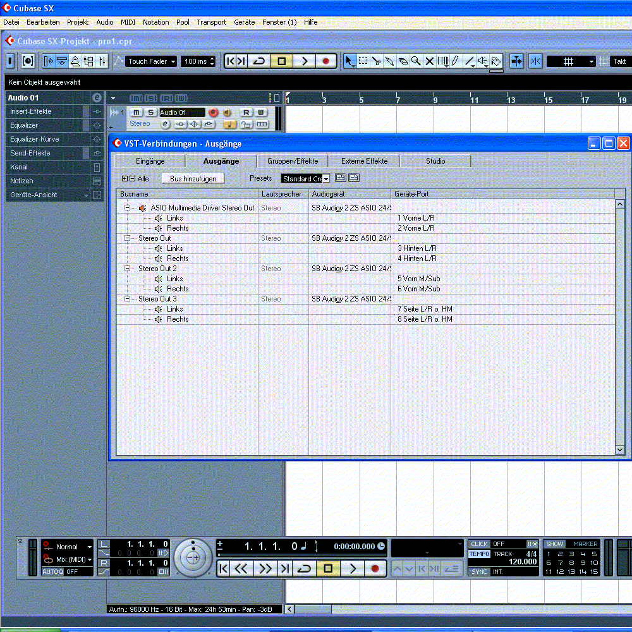
Task: Toggle CLICK metronome in transport
Action: coord(479,544)
